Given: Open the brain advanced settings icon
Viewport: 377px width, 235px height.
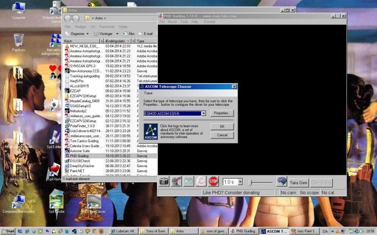Looking at the screenshot, I should pos(282,181).
